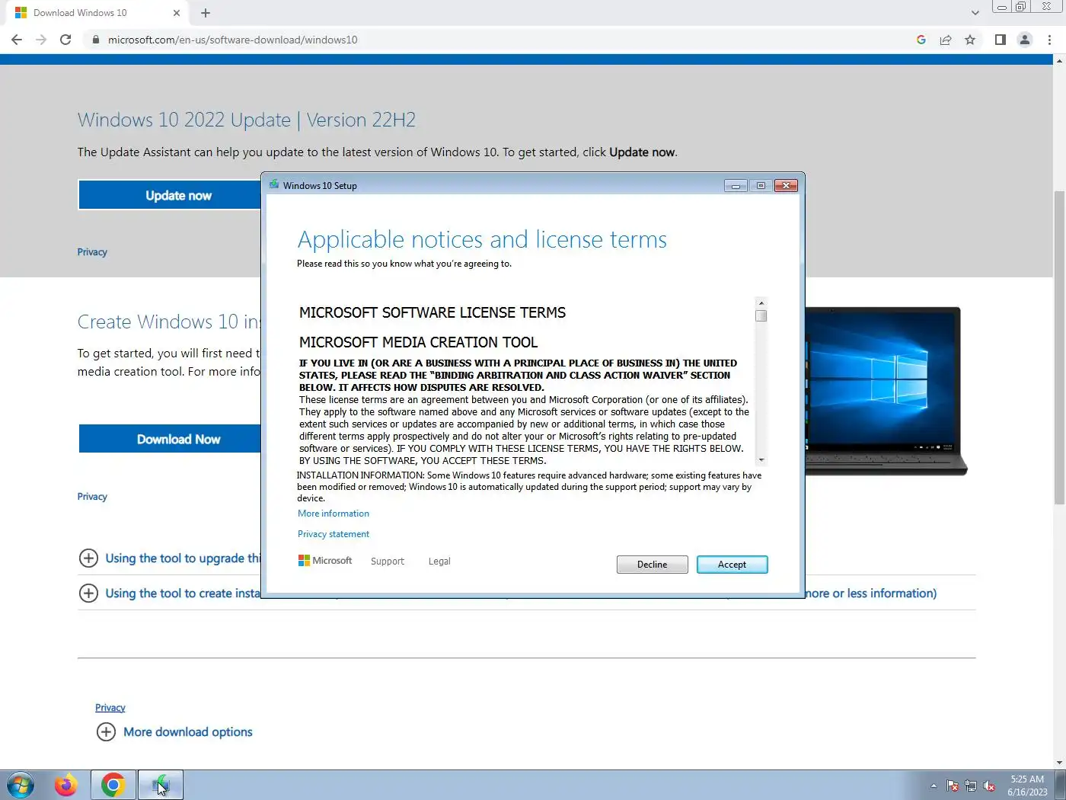Bookmark this page with star icon

pyautogui.click(x=970, y=40)
